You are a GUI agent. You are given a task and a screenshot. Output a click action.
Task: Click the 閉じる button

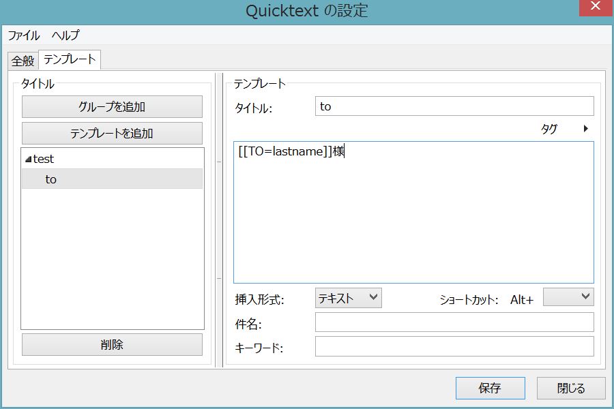(571, 388)
